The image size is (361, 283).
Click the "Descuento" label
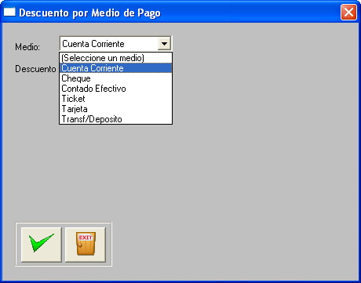point(35,69)
